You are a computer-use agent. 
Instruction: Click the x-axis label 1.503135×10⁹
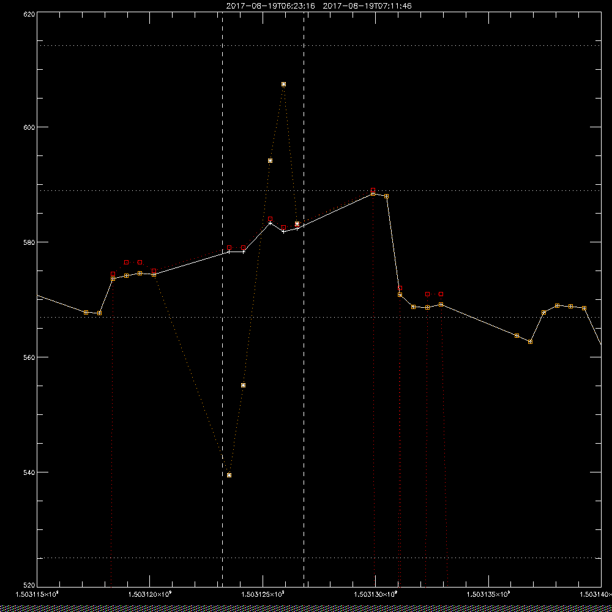(488, 594)
